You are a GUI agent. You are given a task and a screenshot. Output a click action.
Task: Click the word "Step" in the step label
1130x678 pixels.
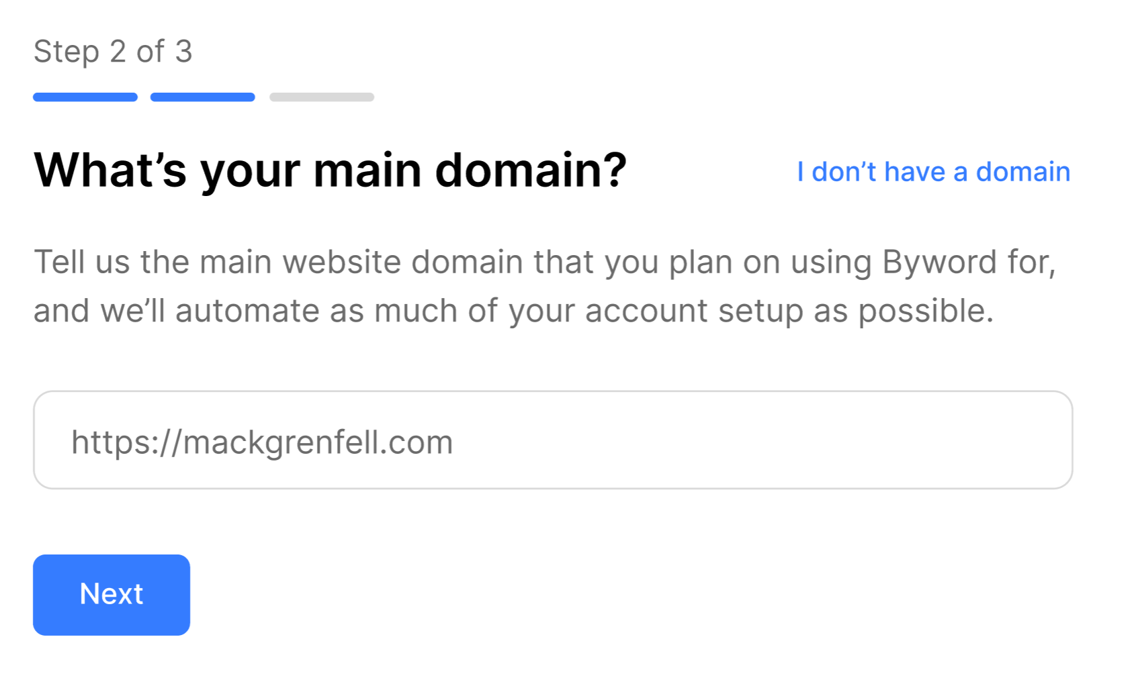tap(67, 52)
